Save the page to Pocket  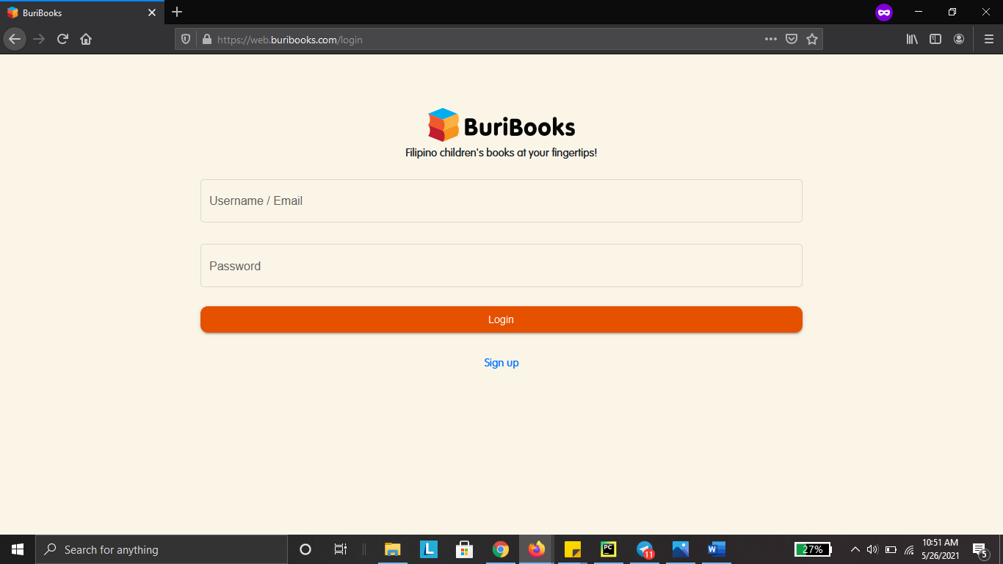pos(792,40)
